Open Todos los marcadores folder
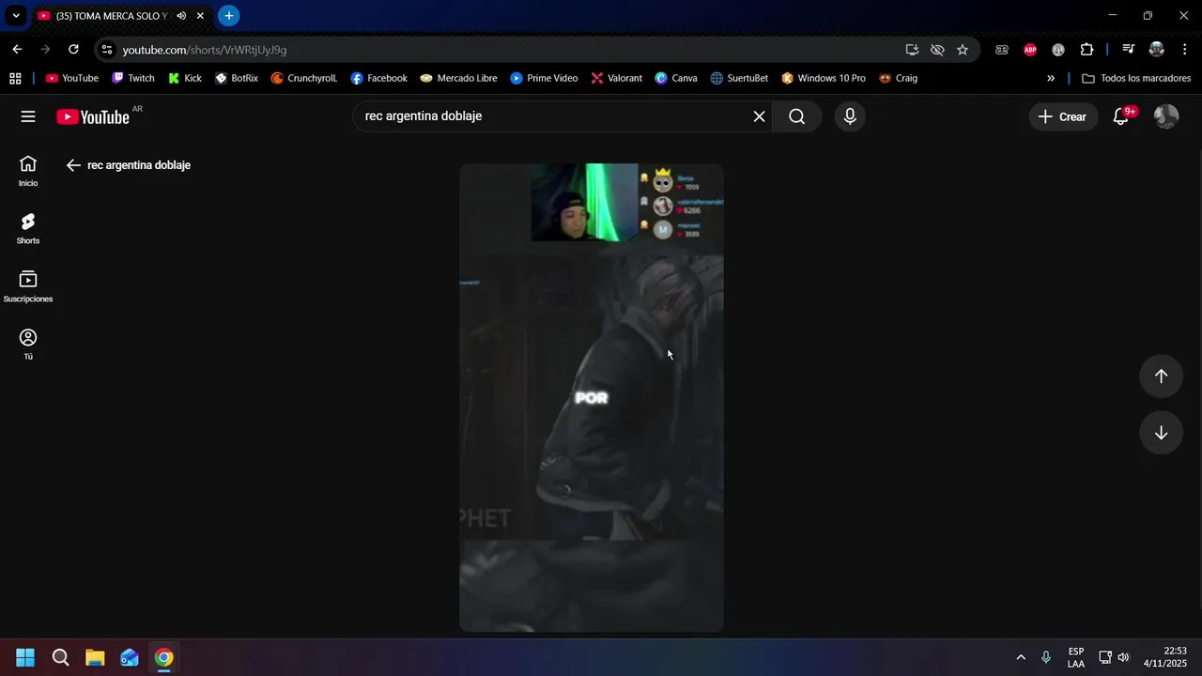 pyautogui.click(x=1136, y=79)
